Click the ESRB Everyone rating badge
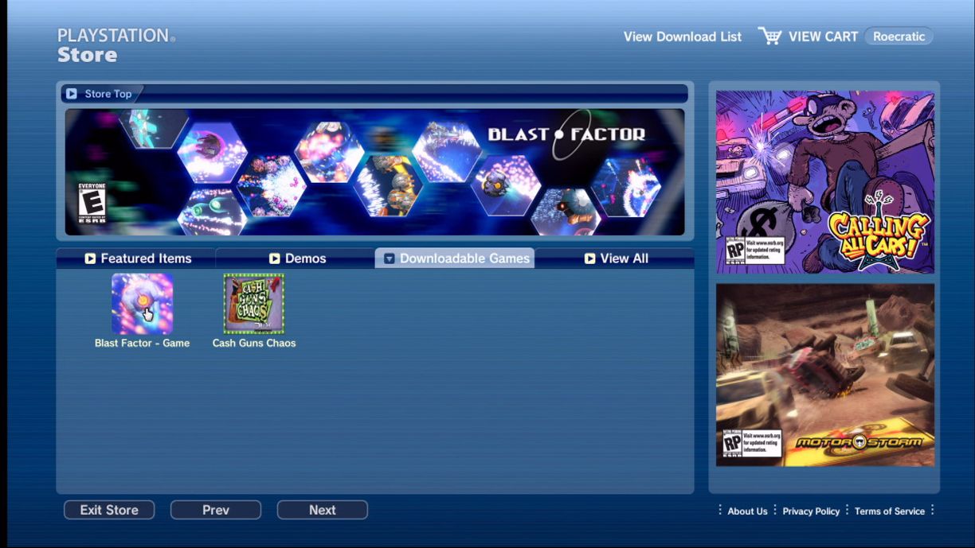975x548 pixels. coord(92,203)
